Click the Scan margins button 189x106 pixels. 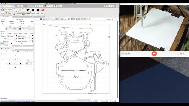(x=17, y=9)
